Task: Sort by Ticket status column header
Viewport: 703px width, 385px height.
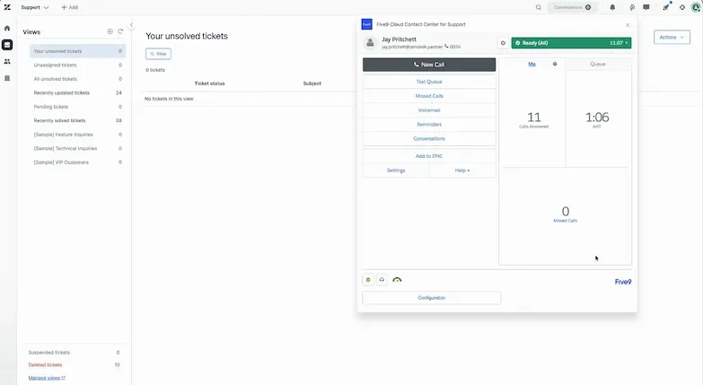Action: [x=209, y=83]
